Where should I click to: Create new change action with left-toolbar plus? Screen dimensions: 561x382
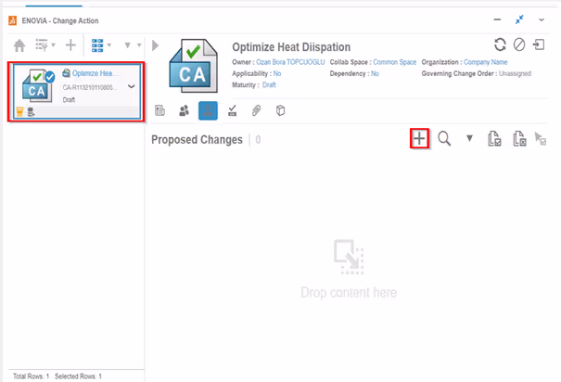[70, 45]
